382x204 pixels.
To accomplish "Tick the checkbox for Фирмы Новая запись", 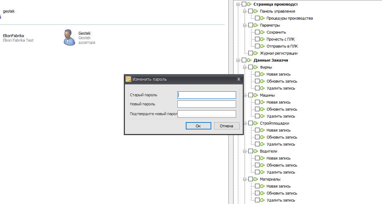I will 257,74.
